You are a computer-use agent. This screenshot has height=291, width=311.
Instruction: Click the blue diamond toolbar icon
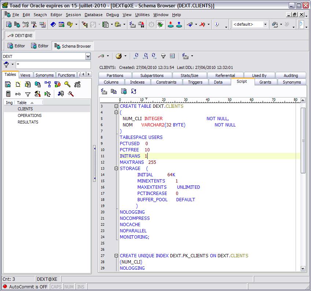pos(53,25)
